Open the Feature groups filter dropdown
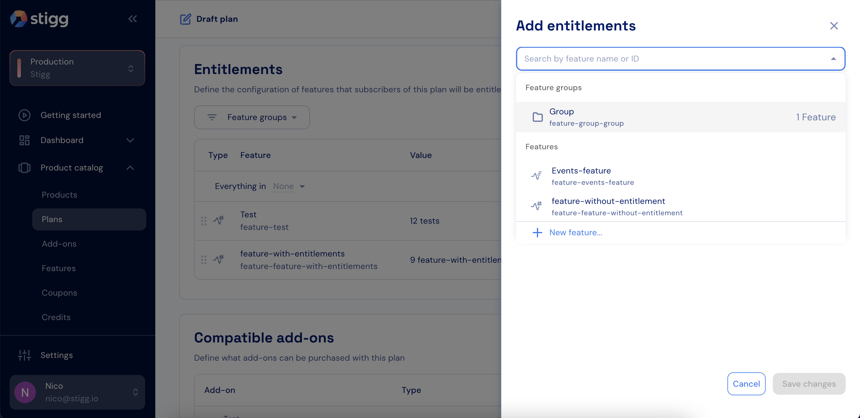Image resolution: width=860 pixels, height=418 pixels. [252, 117]
